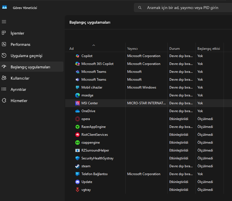232x201 pixels.
Task: Click the Mobil cihazlar icon
Action: 78,87
